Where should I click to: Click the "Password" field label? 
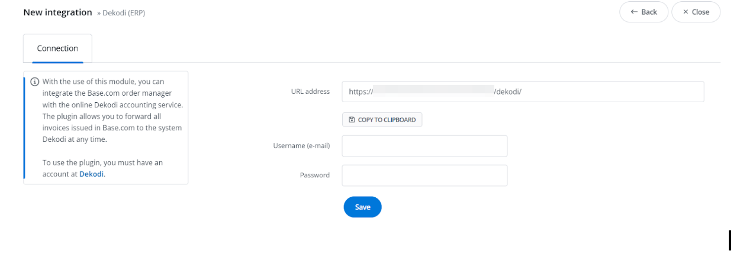[314, 175]
